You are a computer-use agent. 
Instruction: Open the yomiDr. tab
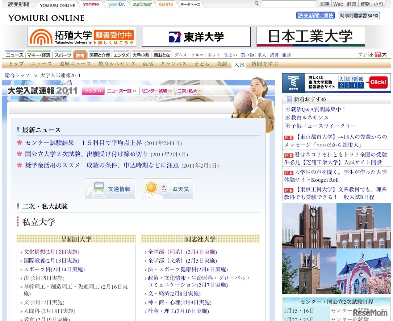pyautogui.click(x=117, y=4)
